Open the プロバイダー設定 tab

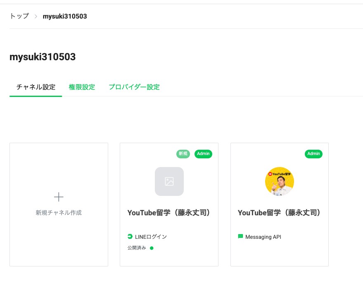click(134, 87)
